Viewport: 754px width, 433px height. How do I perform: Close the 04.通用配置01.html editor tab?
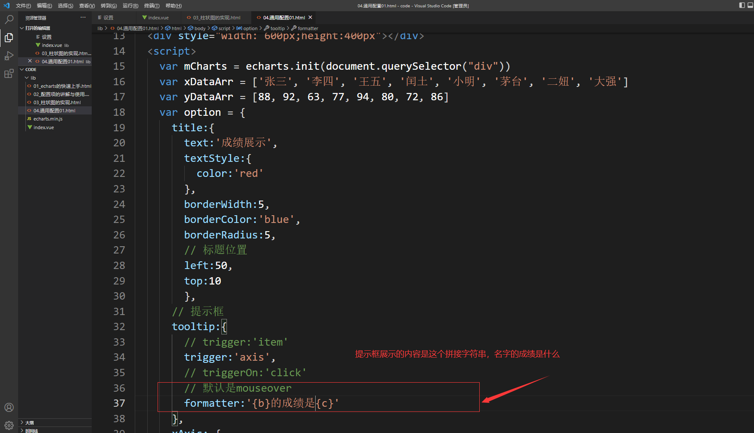click(310, 18)
